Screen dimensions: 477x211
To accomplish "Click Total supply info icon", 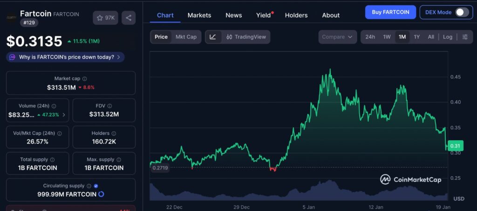I will coord(52,160).
